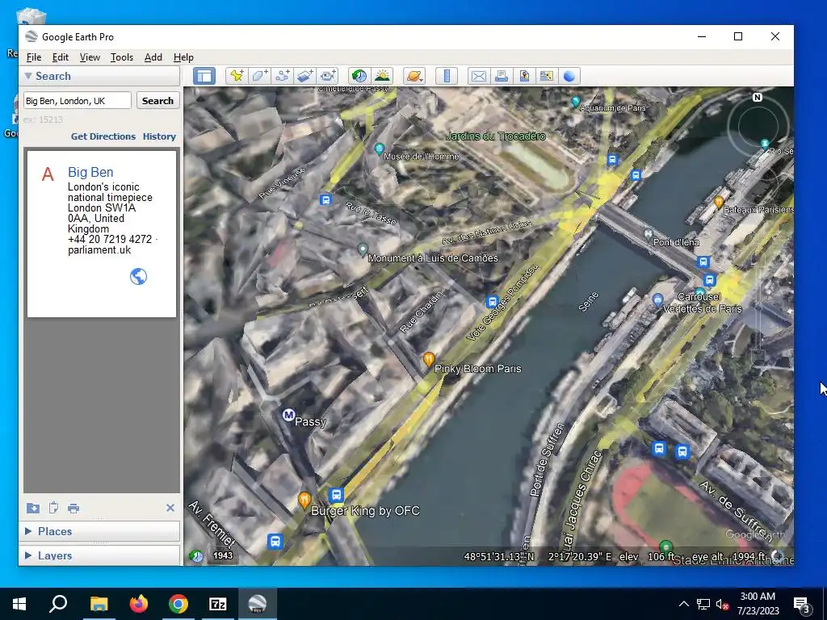
Task: Open Get Directions link
Action: pos(103,136)
